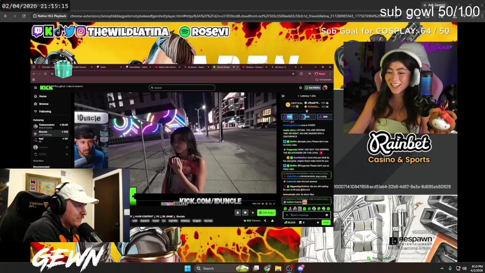Click the Send a message chat input
Image resolution: width=485 pixels, height=273 pixels.
coord(307,215)
